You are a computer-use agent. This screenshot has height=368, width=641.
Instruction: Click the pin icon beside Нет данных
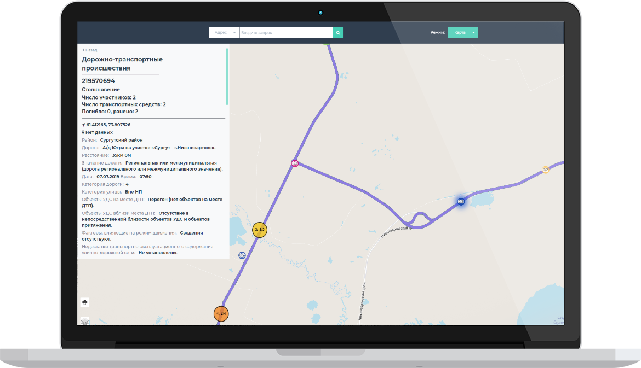[x=83, y=132]
